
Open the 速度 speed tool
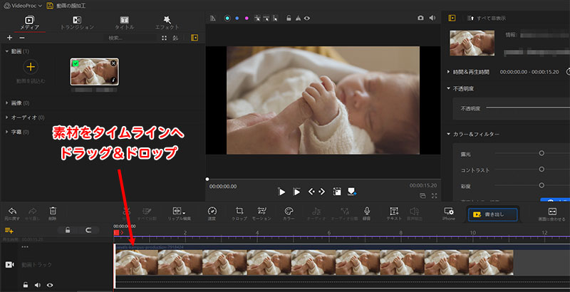(212, 213)
